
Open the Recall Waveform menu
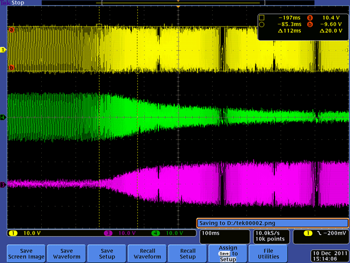pos(147,253)
